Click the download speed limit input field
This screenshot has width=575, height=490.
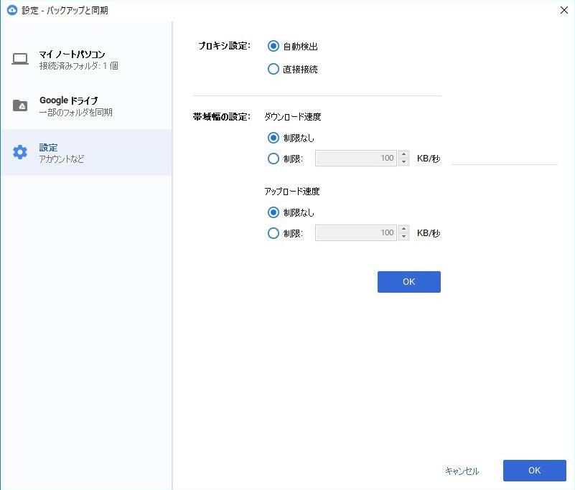(356, 159)
